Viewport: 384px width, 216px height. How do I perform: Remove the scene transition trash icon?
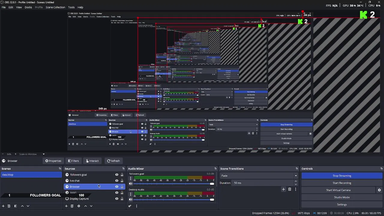tap(290, 189)
